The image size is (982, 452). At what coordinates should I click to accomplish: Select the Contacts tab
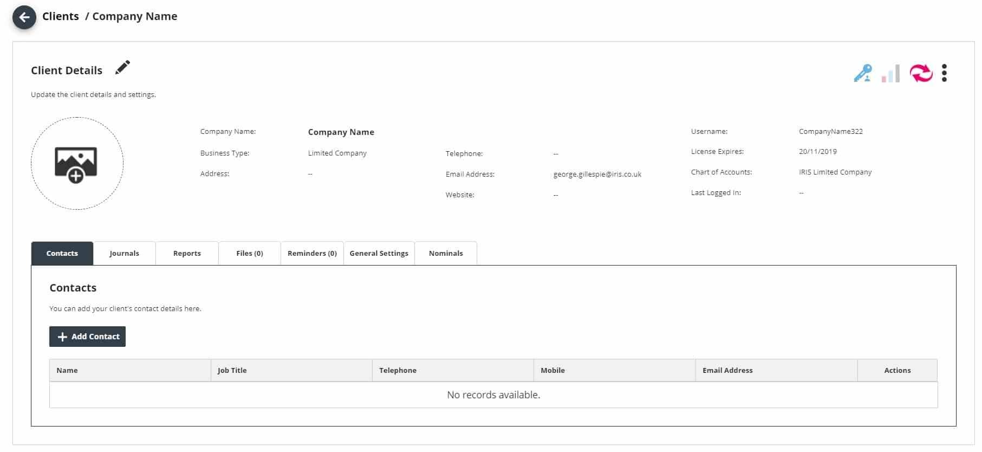click(62, 253)
